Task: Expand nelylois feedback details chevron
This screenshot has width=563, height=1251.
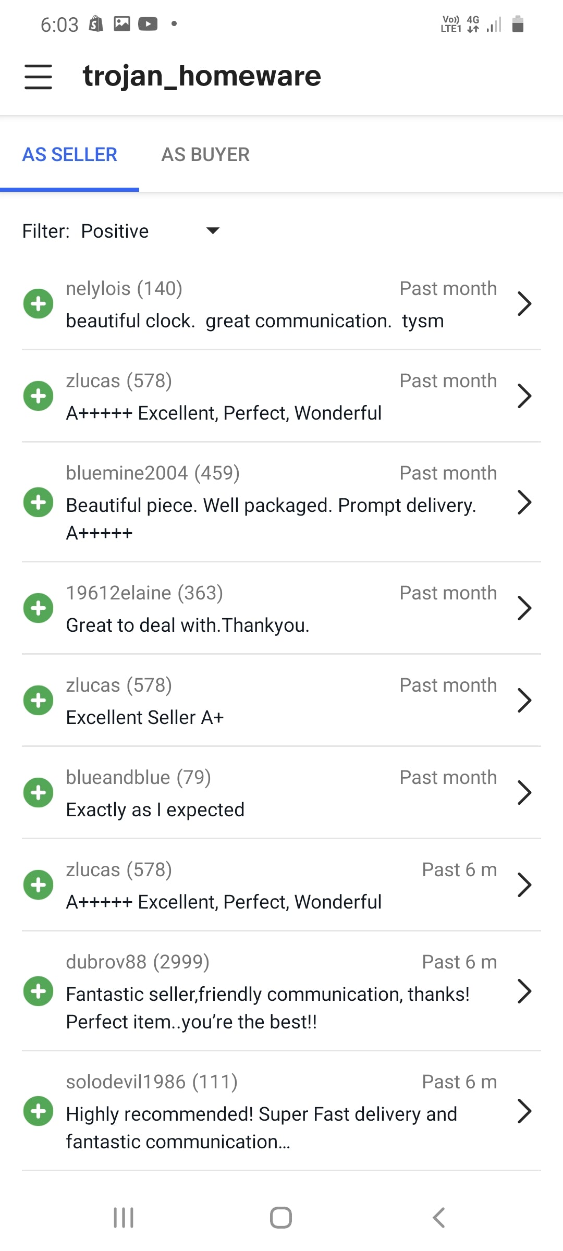Action: pyautogui.click(x=524, y=304)
